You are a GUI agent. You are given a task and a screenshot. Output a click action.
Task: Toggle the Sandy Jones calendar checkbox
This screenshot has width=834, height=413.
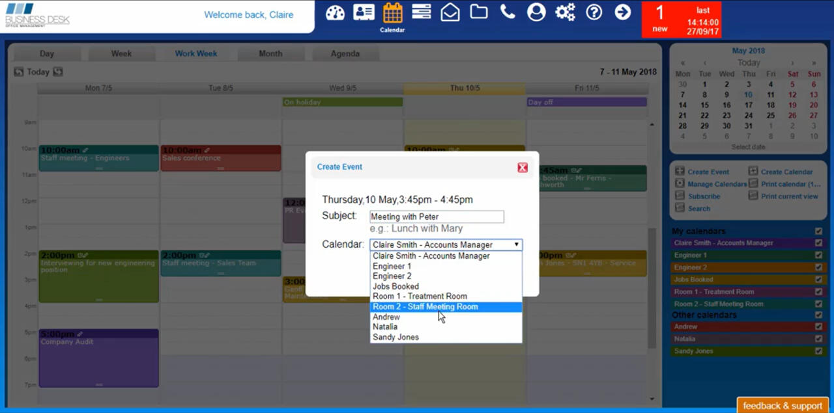[x=818, y=351]
